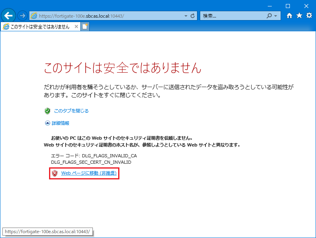Select the このサイトは安全ではありません tab
The image size is (316, 238).
[36, 26]
